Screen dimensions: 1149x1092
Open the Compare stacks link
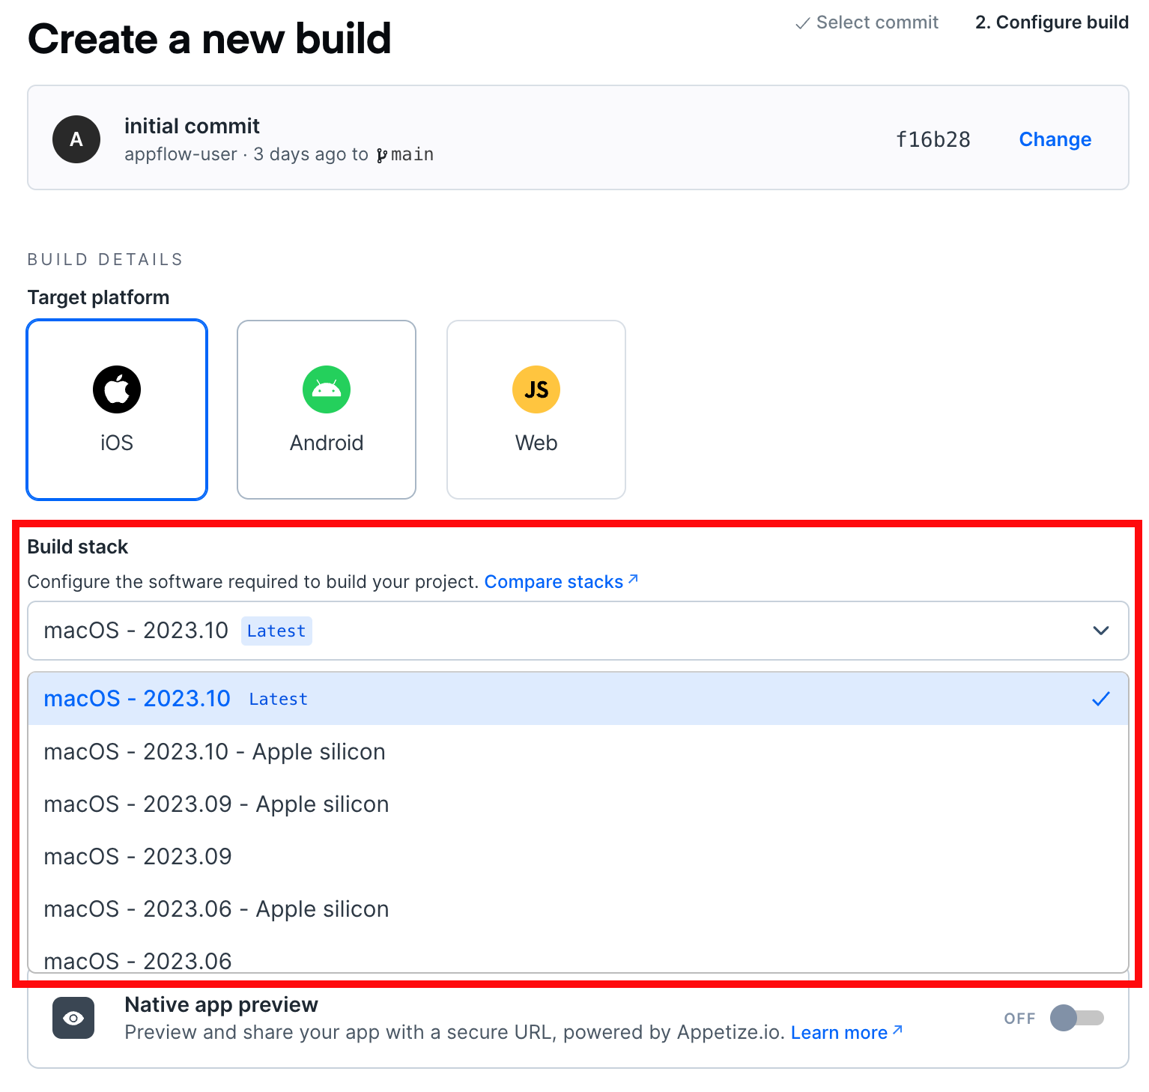[561, 581]
